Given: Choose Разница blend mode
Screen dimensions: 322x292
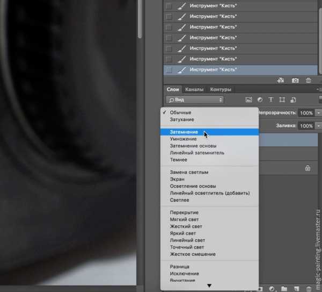Looking at the screenshot, I should pos(209,267).
